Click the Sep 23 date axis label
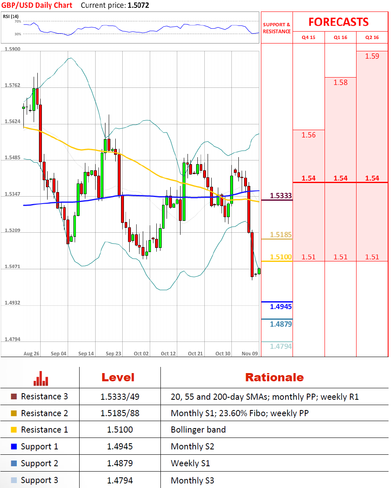The image size is (391, 488). coord(113,353)
